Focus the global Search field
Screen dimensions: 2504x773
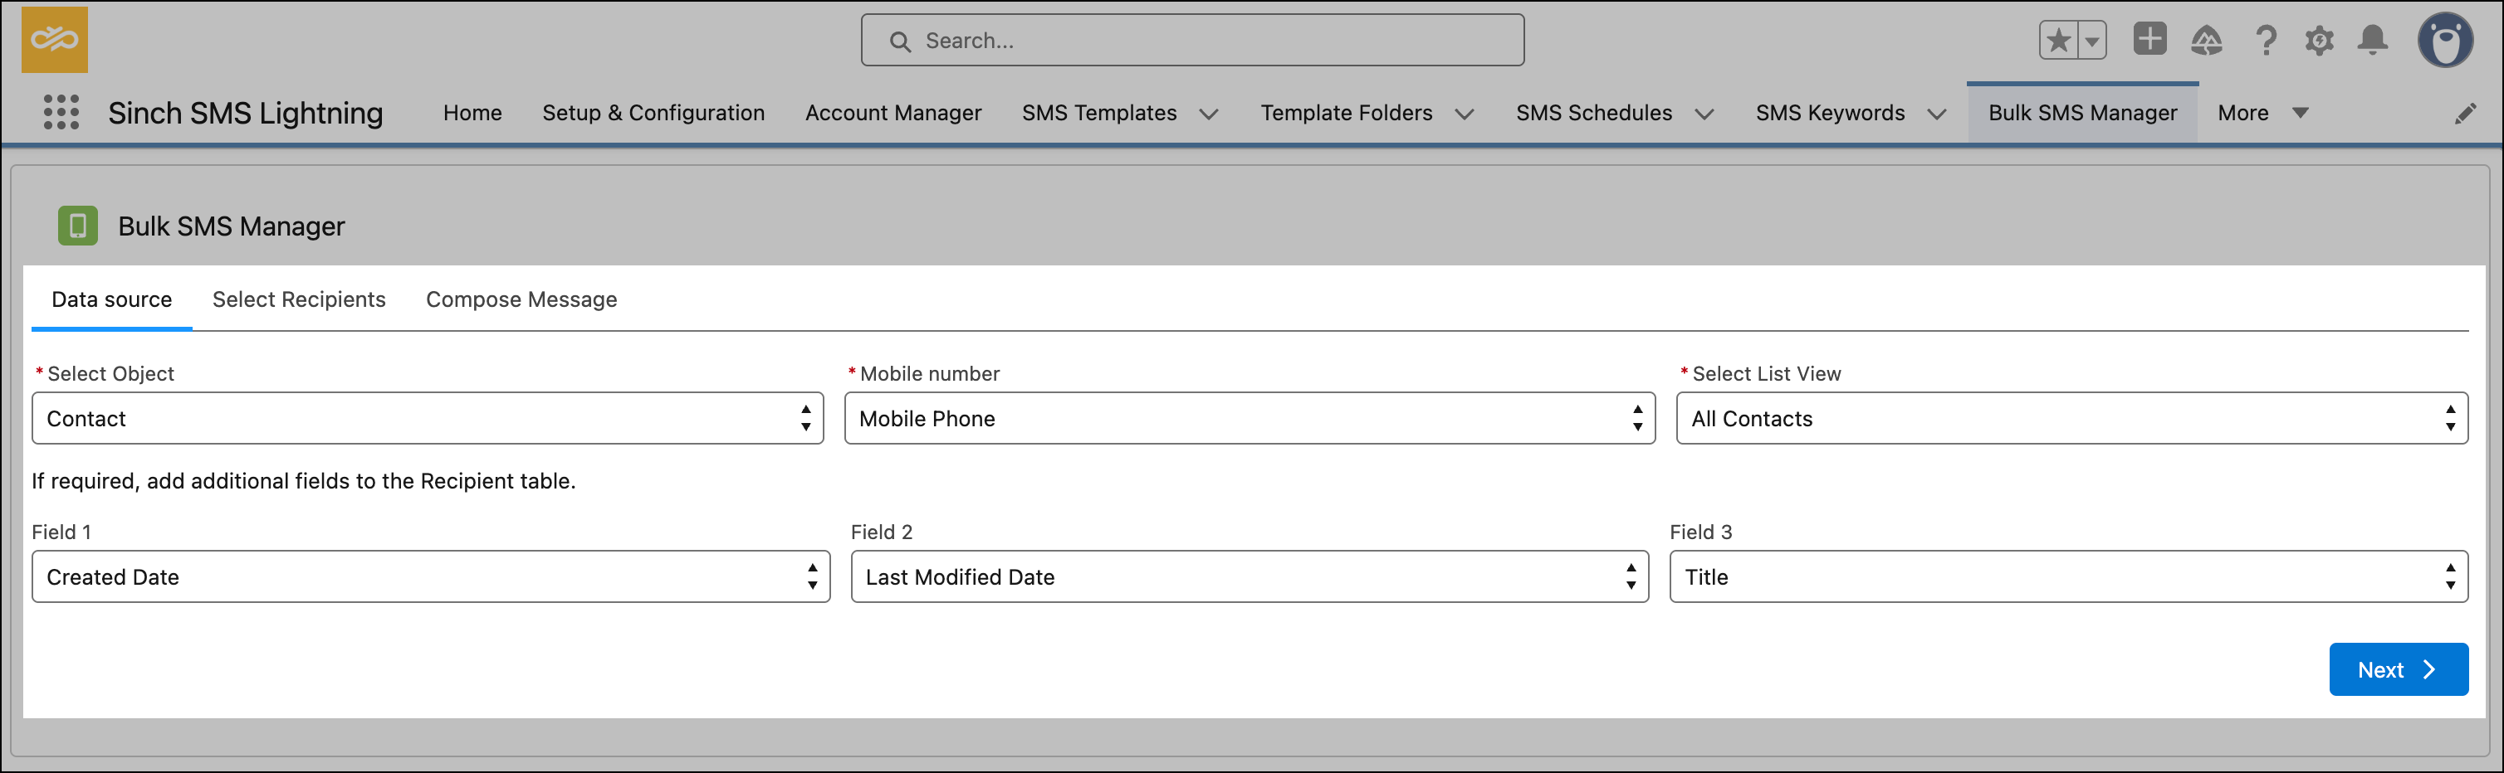point(1191,41)
